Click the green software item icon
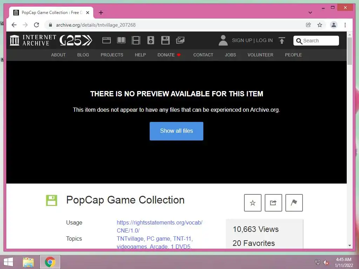This screenshot has height=269, width=359. tap(52, 201)
